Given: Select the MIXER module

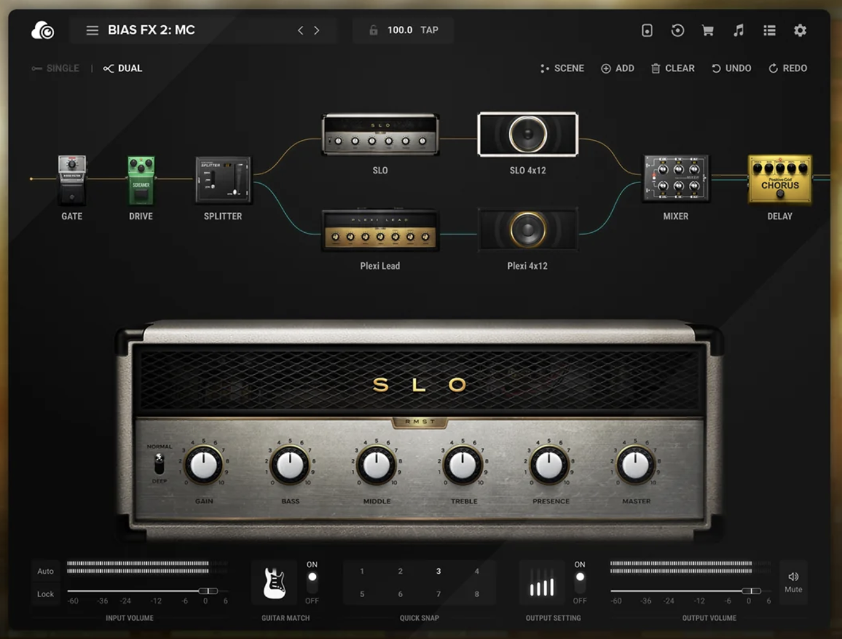Looking at the screenshot, I should pyautogui.click(x=676, y=178).
